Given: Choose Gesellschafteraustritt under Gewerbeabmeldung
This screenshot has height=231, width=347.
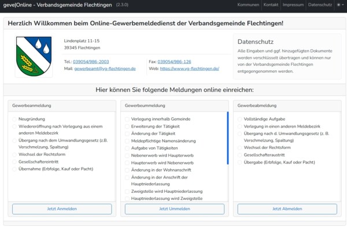Looking at the screenshot, I should coord(240,155).
